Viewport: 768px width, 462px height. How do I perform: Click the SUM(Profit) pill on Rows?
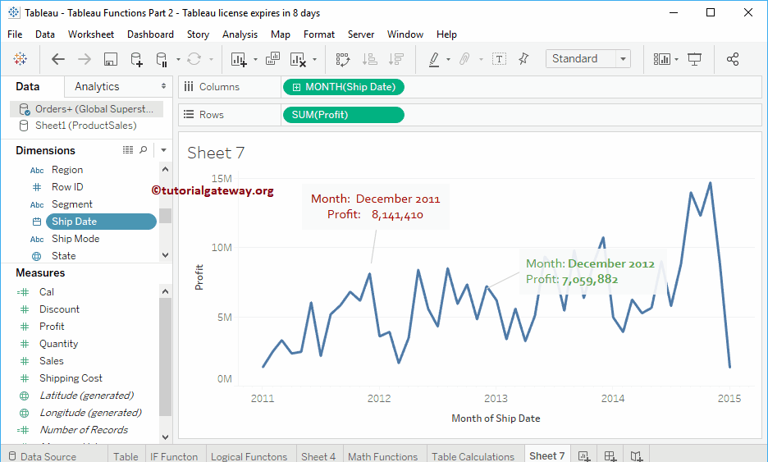343,115
